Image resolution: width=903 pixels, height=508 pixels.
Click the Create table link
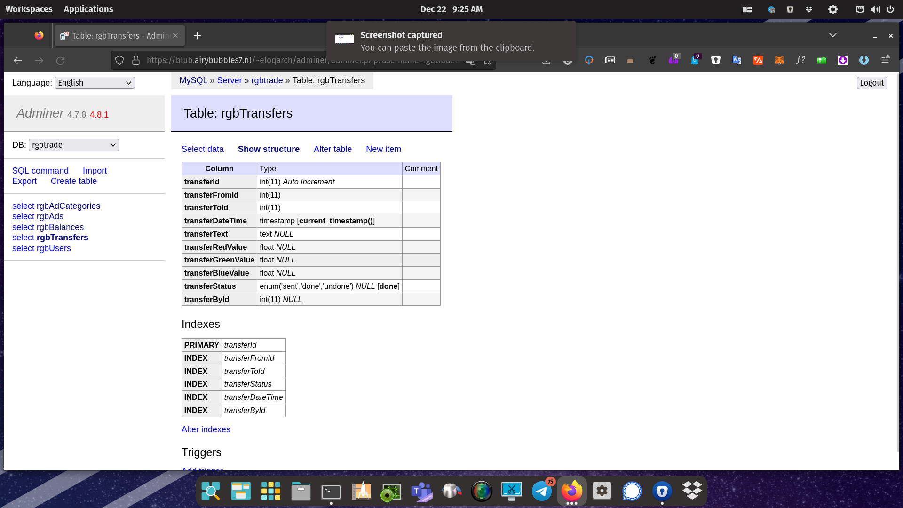click(x=74, y=181)
